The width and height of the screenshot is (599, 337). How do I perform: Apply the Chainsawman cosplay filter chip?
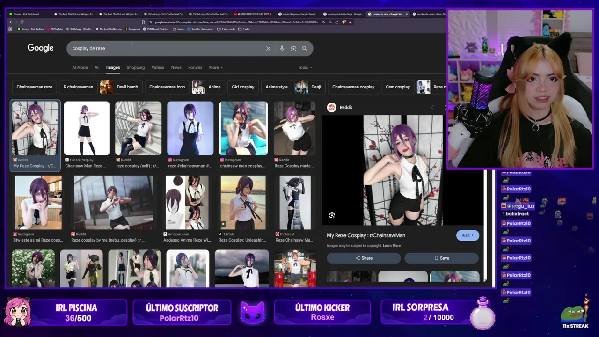353,87
